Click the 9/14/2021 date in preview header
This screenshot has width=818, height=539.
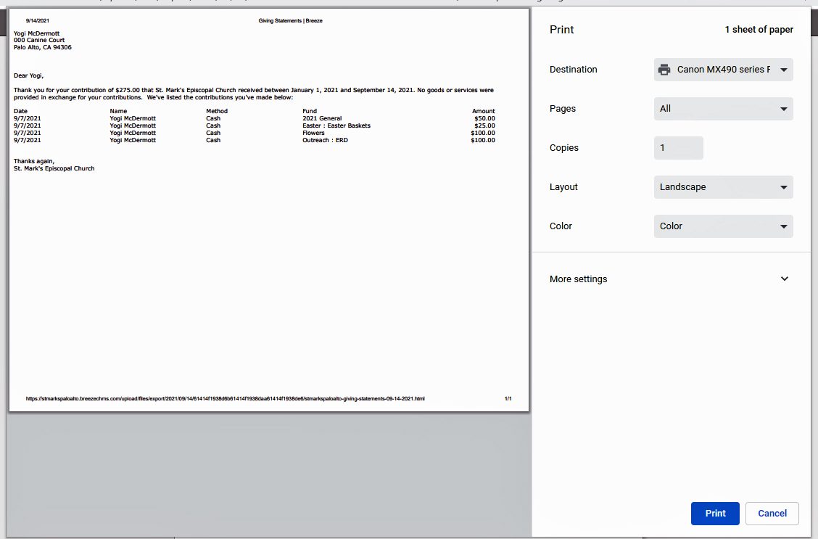(38, 21)
